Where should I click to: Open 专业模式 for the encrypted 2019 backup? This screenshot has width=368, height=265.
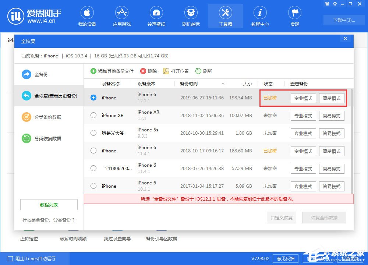click(x=303, y=98)
